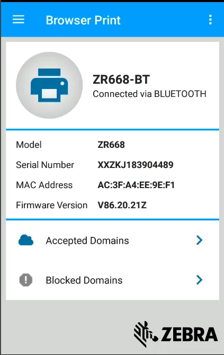The height and width of the screenshot is (355, 224).
Task: Expand Accepted Domains with its chevron arrow
Action: pyautogui.click(x=199, y=240)
